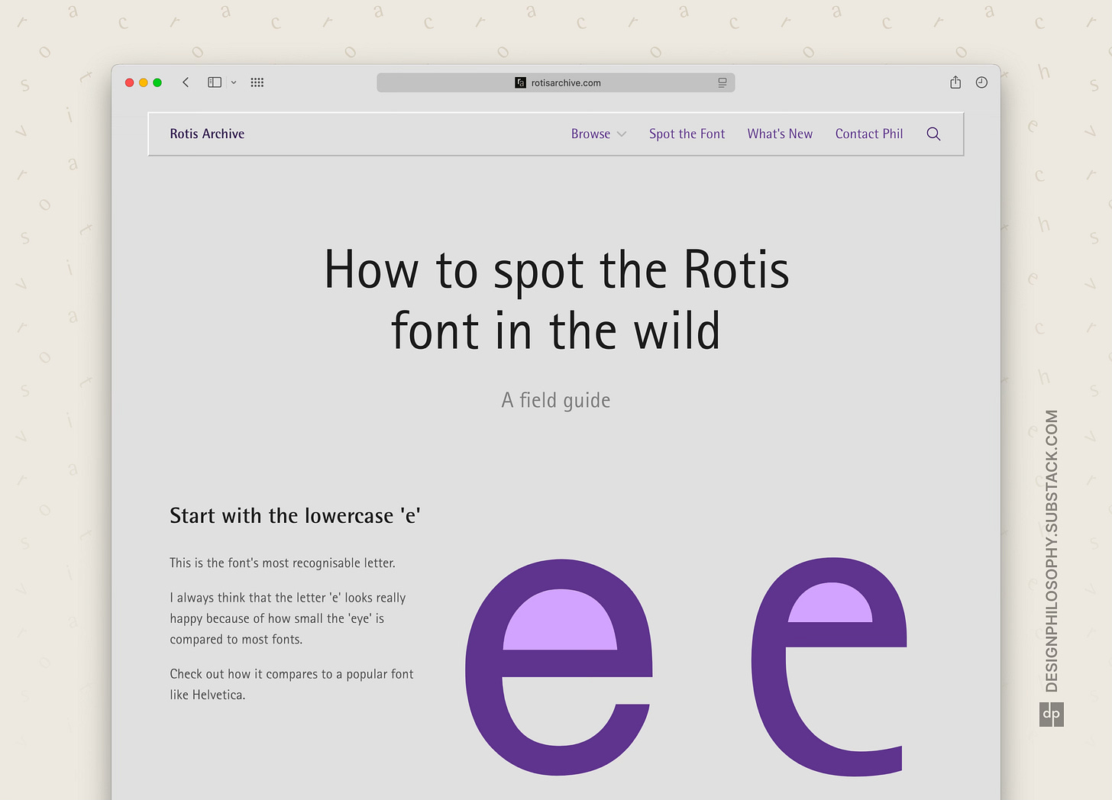
Task: Expand the sidebar options chevron
Action: point(234,82)
